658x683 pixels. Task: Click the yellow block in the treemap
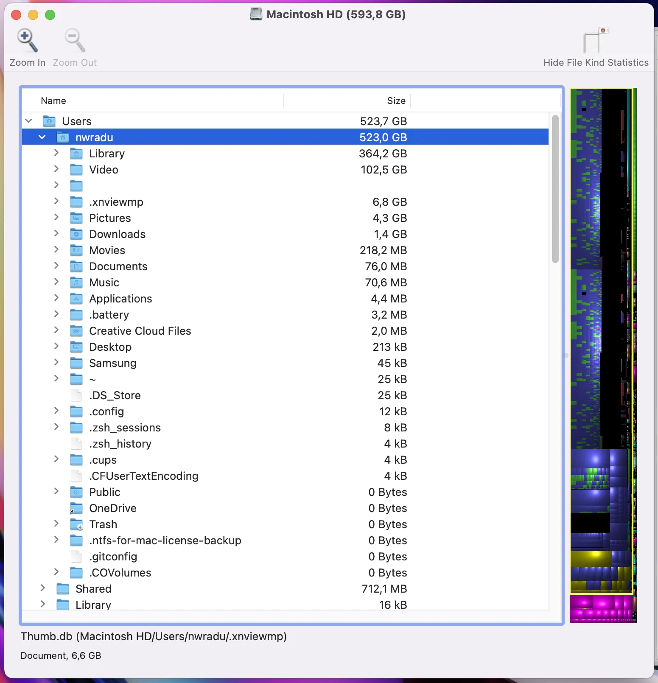(x=591, y=559)
